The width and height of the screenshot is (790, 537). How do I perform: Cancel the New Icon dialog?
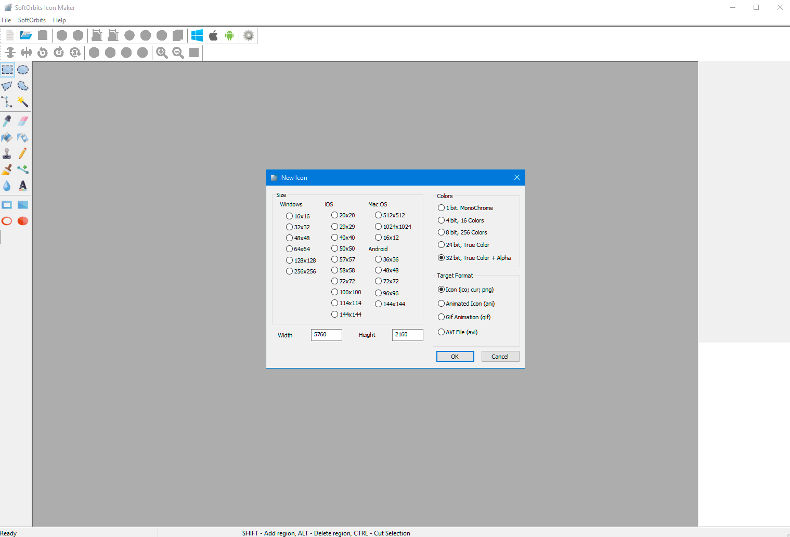[x=500, y=357]
